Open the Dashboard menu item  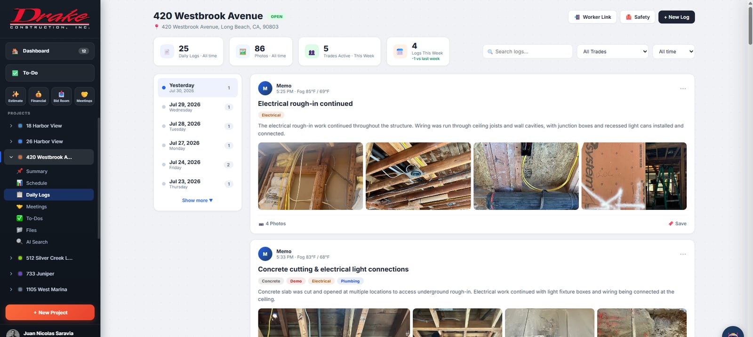[50, 51]
